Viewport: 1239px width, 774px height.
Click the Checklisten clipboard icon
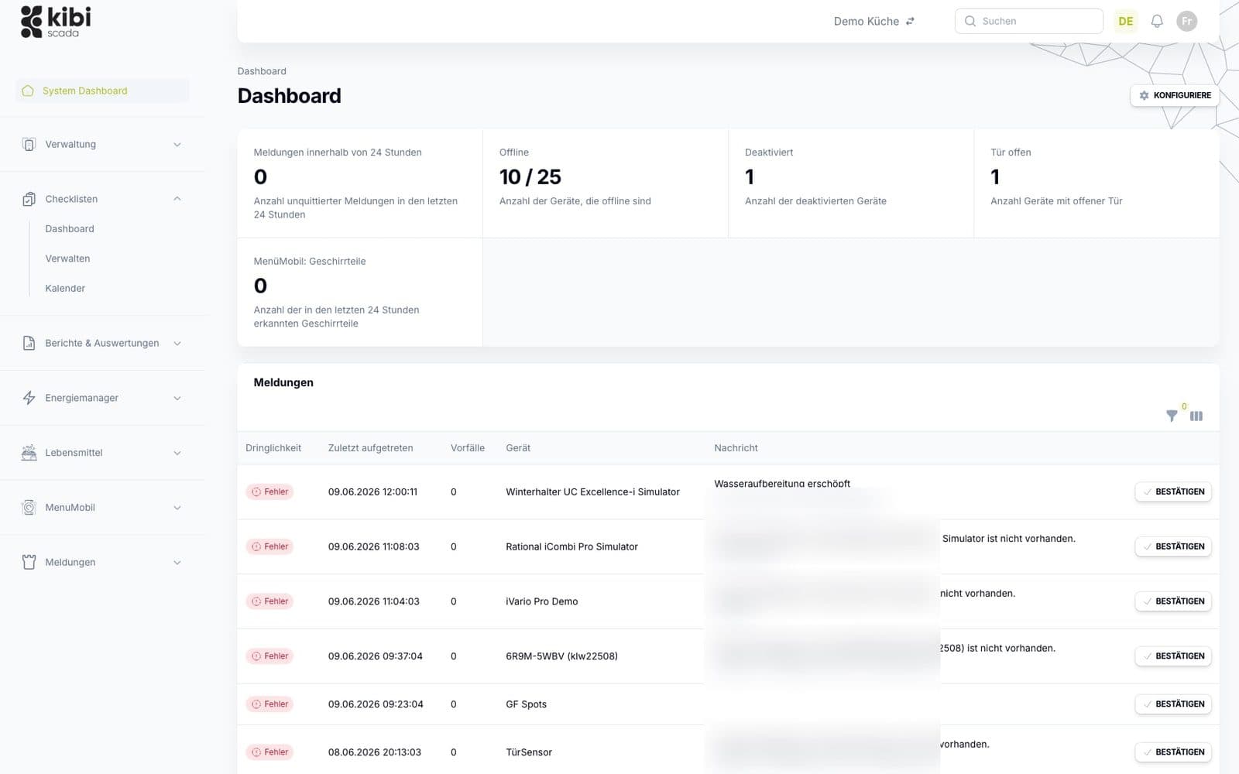click(29, 199)
